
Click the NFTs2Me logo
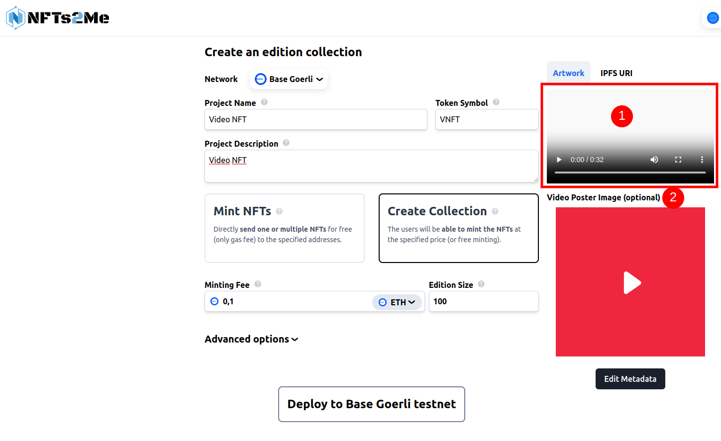pyautogui.click(x=58, y=18)
